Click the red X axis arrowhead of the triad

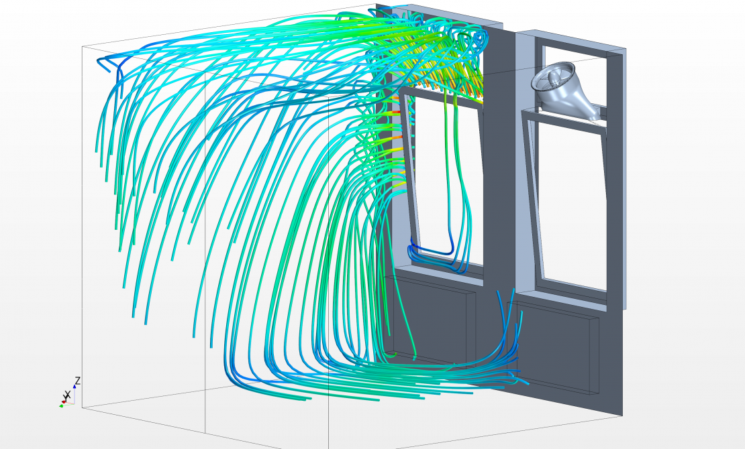[x=64, y=401]
